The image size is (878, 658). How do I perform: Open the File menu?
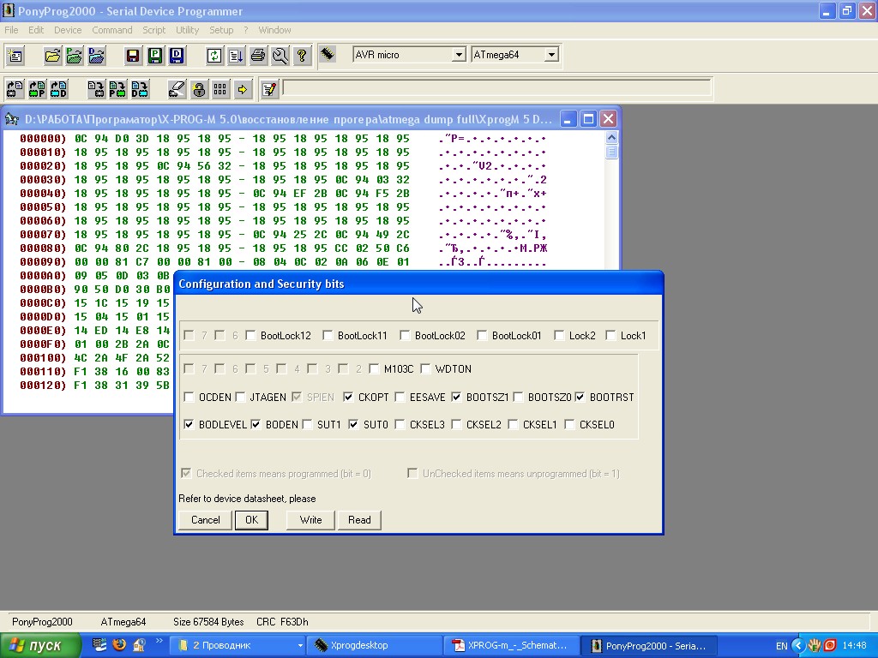pos(11,30)
